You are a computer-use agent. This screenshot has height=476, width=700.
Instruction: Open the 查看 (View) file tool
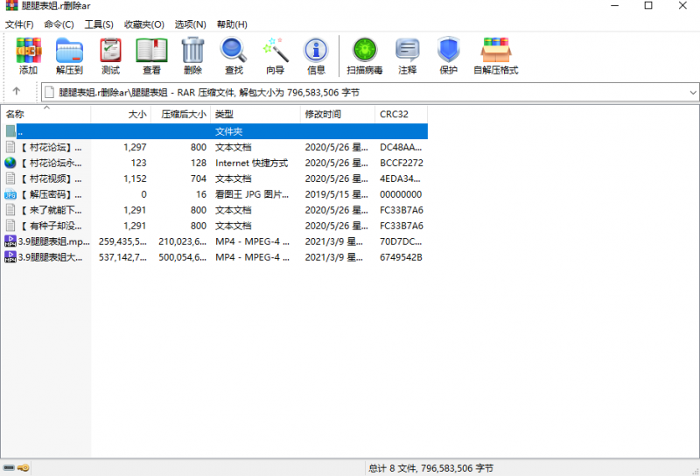point(151,56)
